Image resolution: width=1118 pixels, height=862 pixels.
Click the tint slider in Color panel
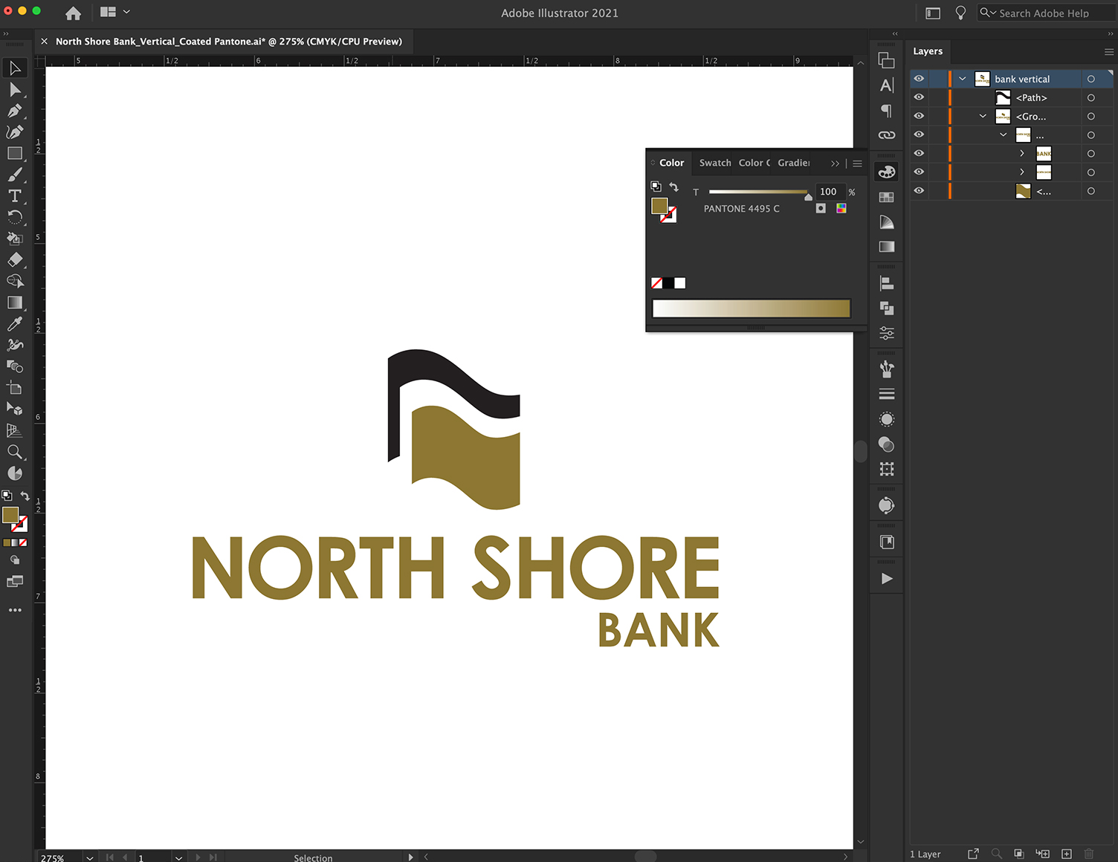[758, 192]
